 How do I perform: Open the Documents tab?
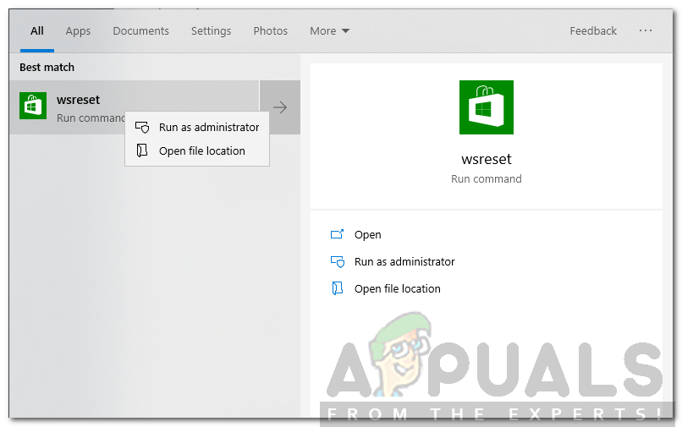141,31
